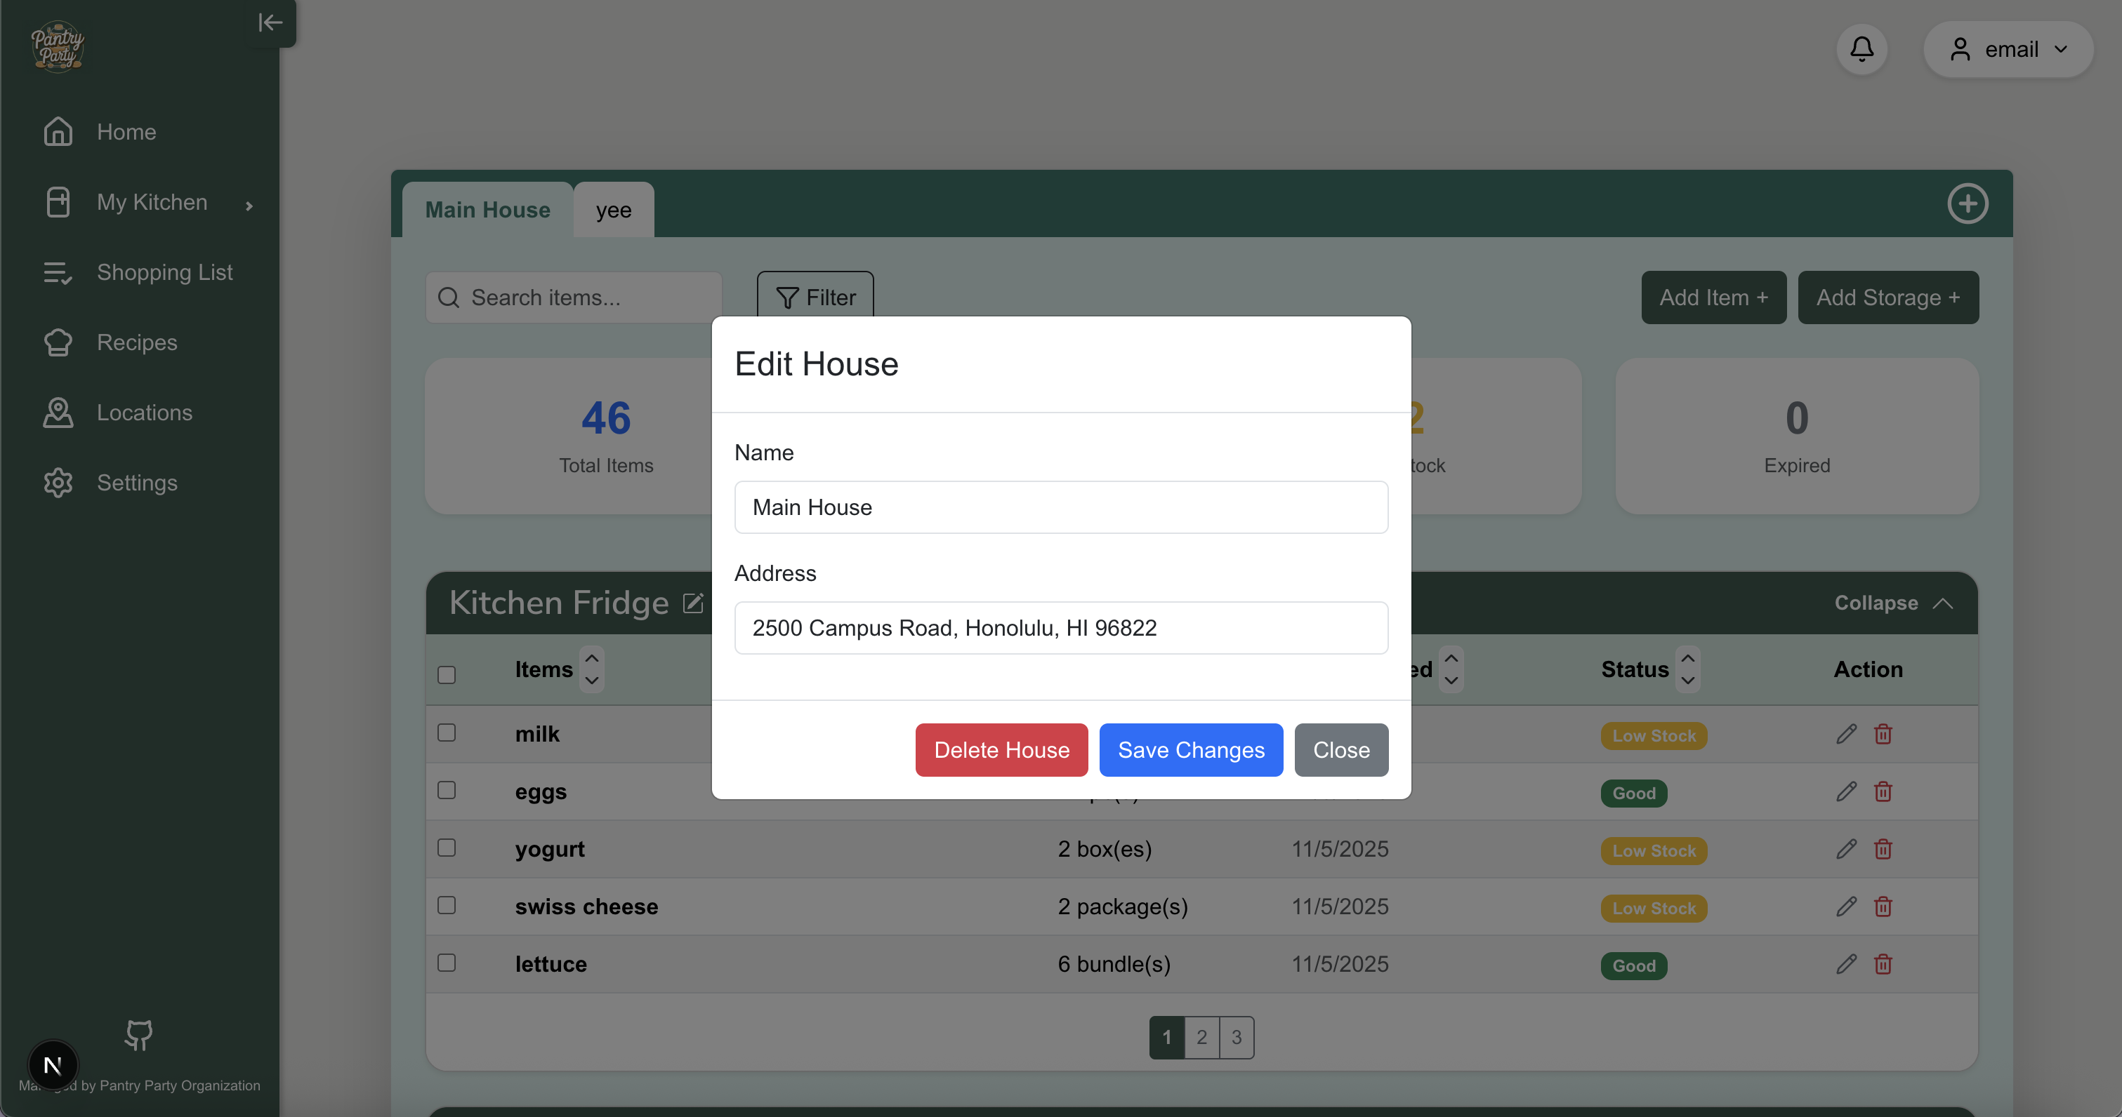Edit the swiss cheese item with pencil icon
Image resolution: width=2122 pixels, height=1117 pixels.
(x=1846, y=907)
